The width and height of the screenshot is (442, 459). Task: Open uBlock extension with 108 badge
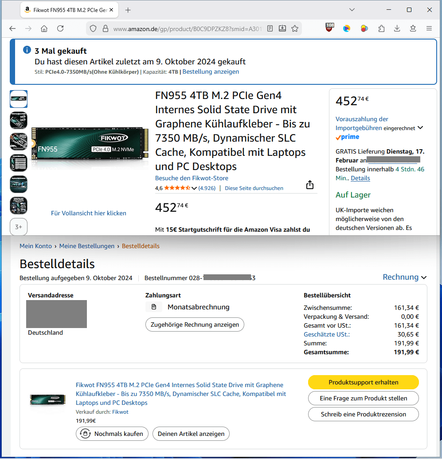coord(329,28)
